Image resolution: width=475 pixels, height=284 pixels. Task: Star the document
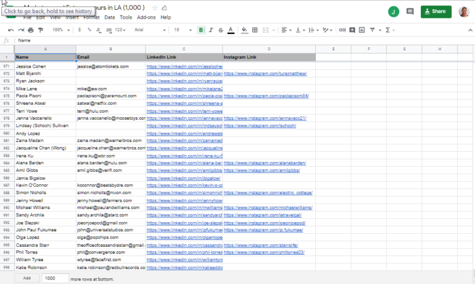[x=155, y=8]
